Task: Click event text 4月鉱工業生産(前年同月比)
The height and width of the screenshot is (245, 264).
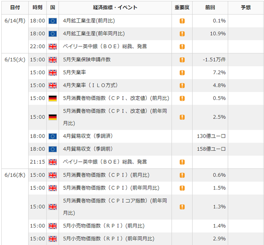Action: point(94,34)
